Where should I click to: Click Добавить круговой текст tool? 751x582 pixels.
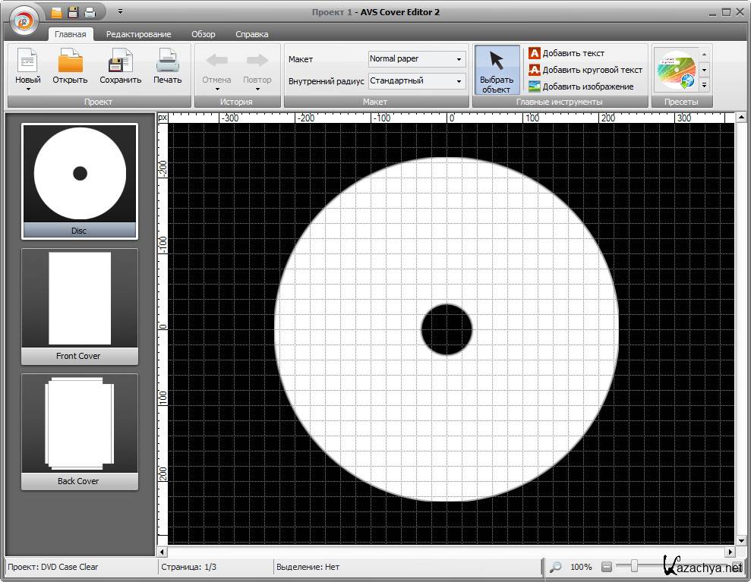tap(585, 70)
